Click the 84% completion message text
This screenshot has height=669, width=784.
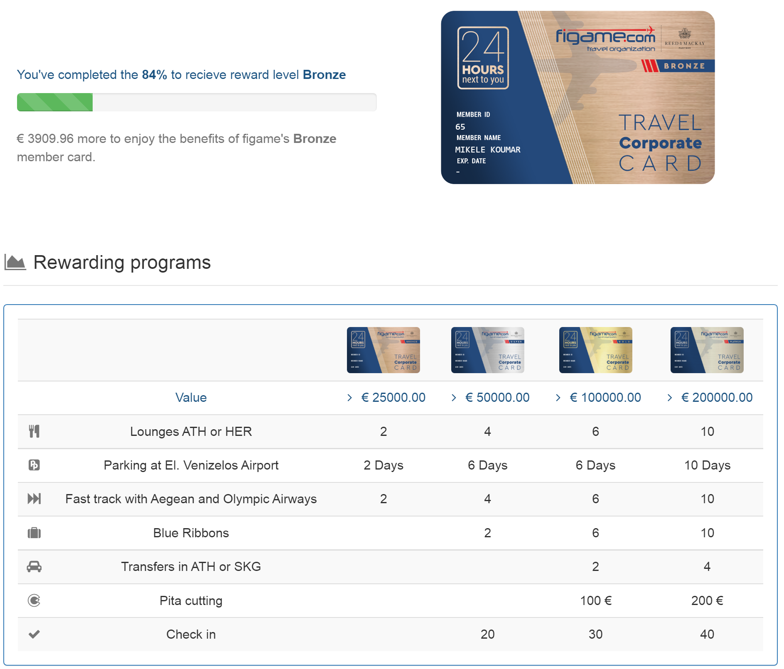182,74
